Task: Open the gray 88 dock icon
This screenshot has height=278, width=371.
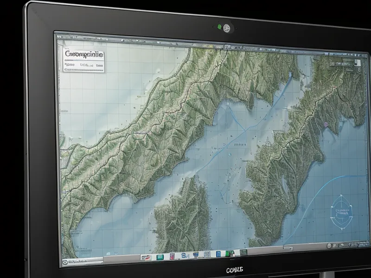Action: click(207, 254)
